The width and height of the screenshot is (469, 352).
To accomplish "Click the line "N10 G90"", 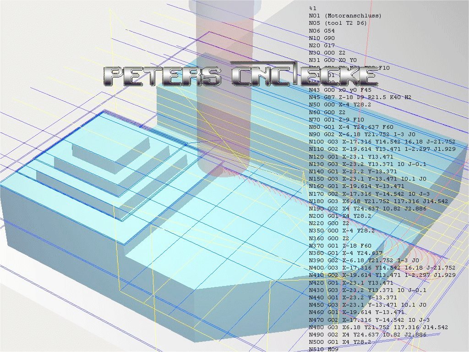I will click(x=322, y=38).
